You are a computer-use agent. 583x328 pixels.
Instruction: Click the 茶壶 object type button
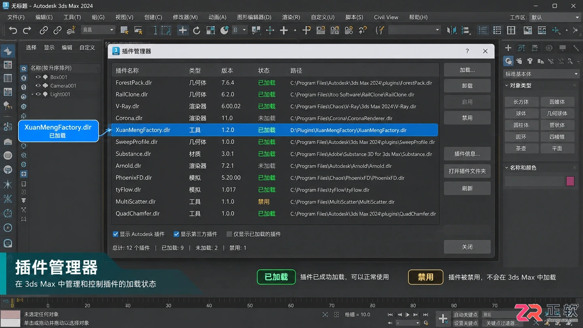coord(521,148)
